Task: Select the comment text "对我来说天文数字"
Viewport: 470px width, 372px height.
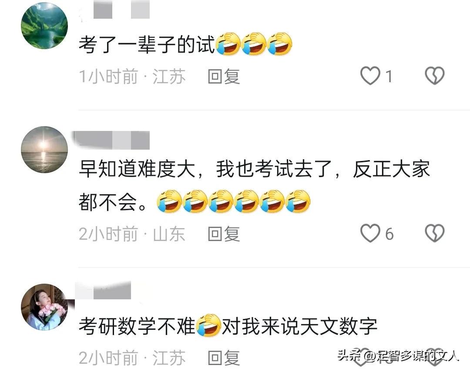Action: click(x=299, y=326)
